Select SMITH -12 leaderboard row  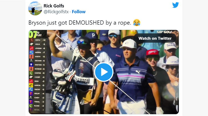pos(38,40)
